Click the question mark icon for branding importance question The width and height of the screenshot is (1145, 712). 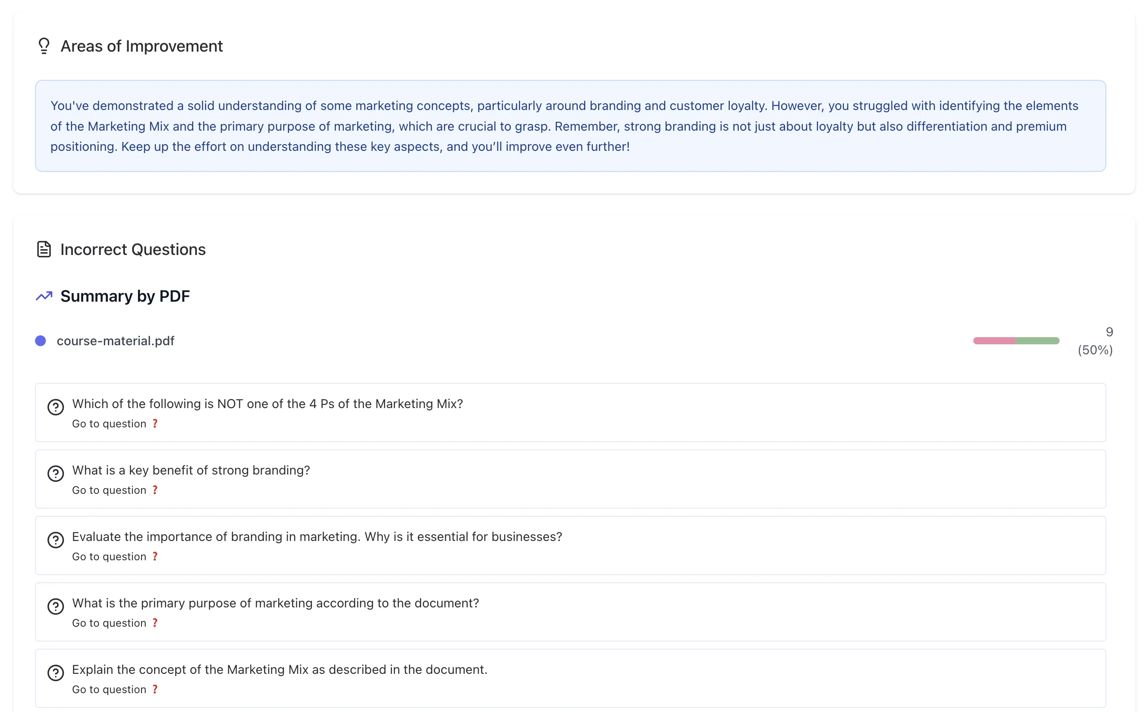point(56,540)
